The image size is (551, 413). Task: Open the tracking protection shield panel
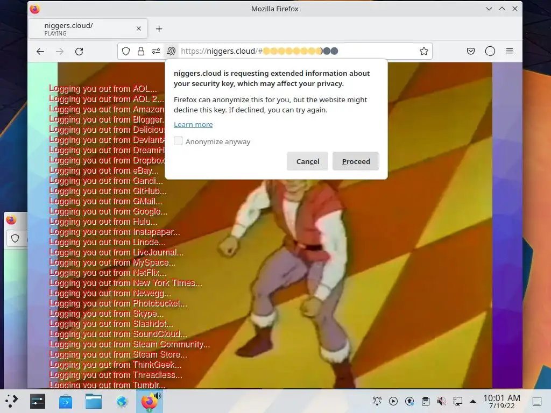[x=126, y=51]
